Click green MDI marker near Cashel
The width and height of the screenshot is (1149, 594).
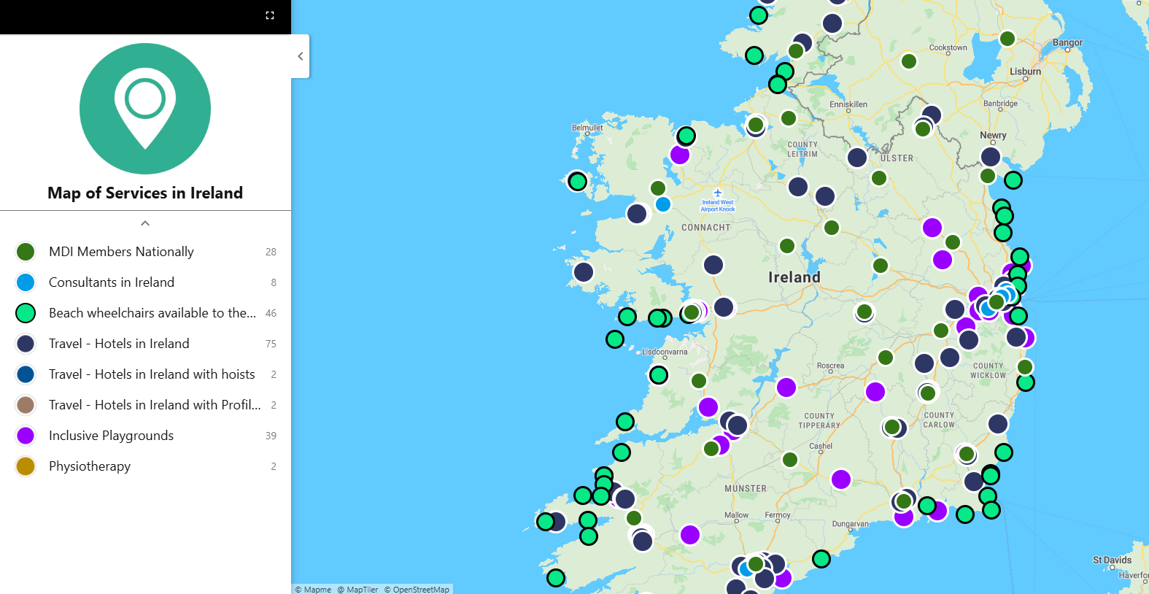coord(790,460)
